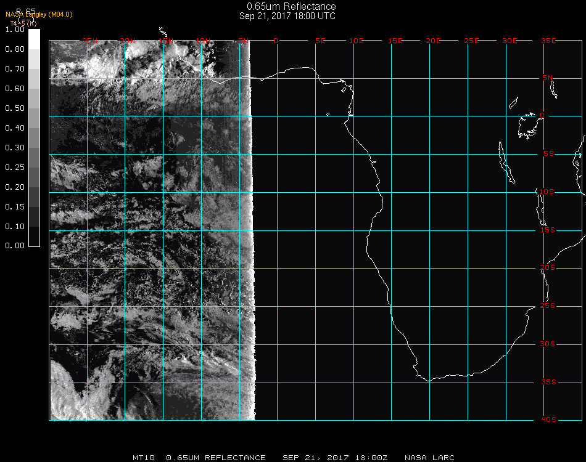Click the 10E longitude label at top
The image size is (586, 462).
[x=357, y=41]
